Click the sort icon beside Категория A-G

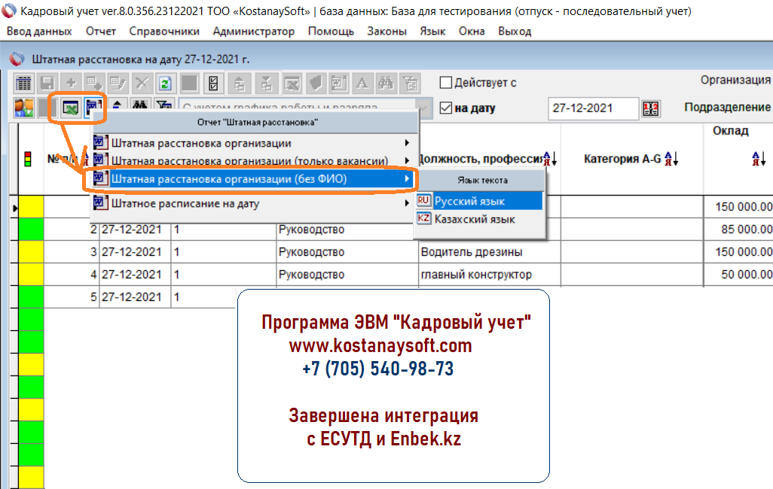point(671,159)
